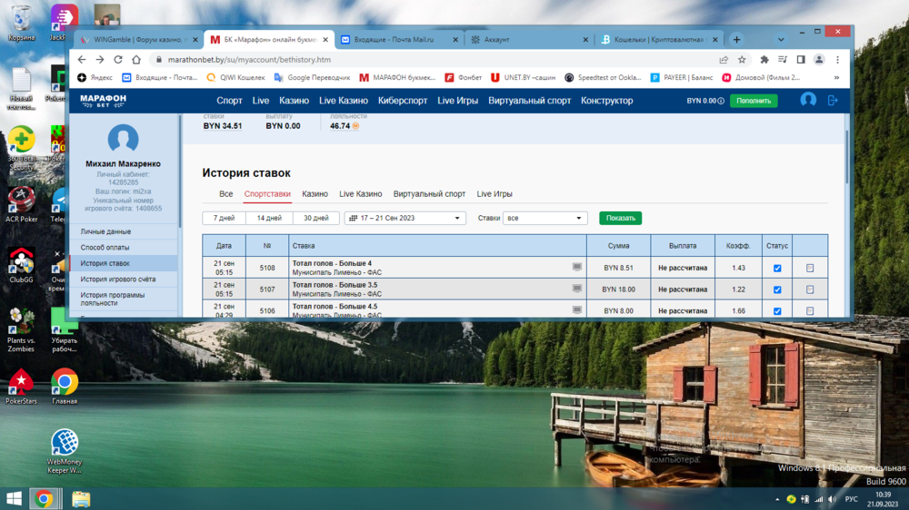Switch to the Казино history tab
This screenshot has height=510, width=909.
315,194
